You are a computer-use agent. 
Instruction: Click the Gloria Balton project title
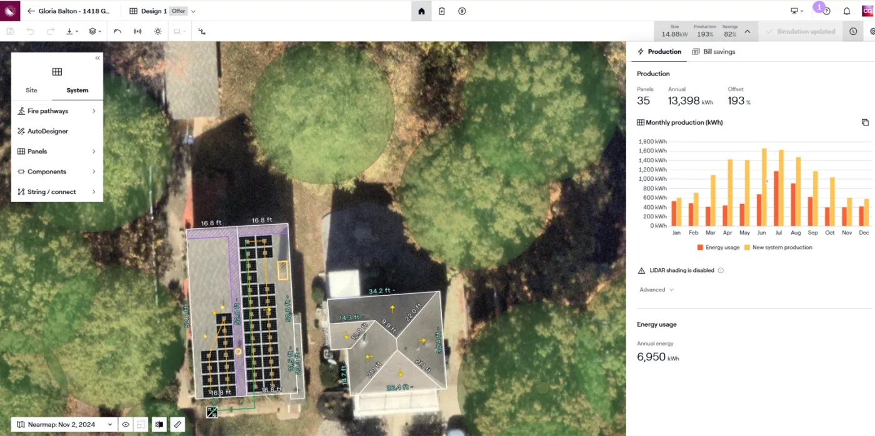point(74,11)
